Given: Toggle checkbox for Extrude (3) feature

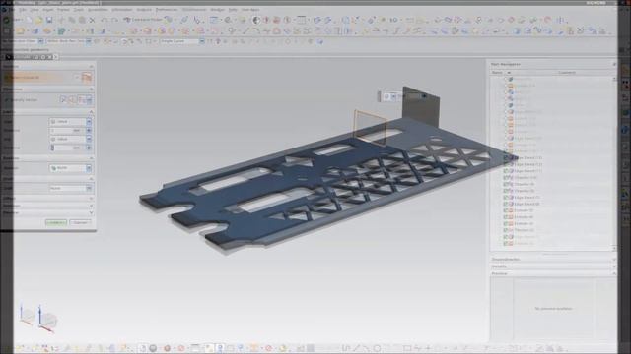Looking at the screenshot, I should pyautogui.click(x=506, y=223).
